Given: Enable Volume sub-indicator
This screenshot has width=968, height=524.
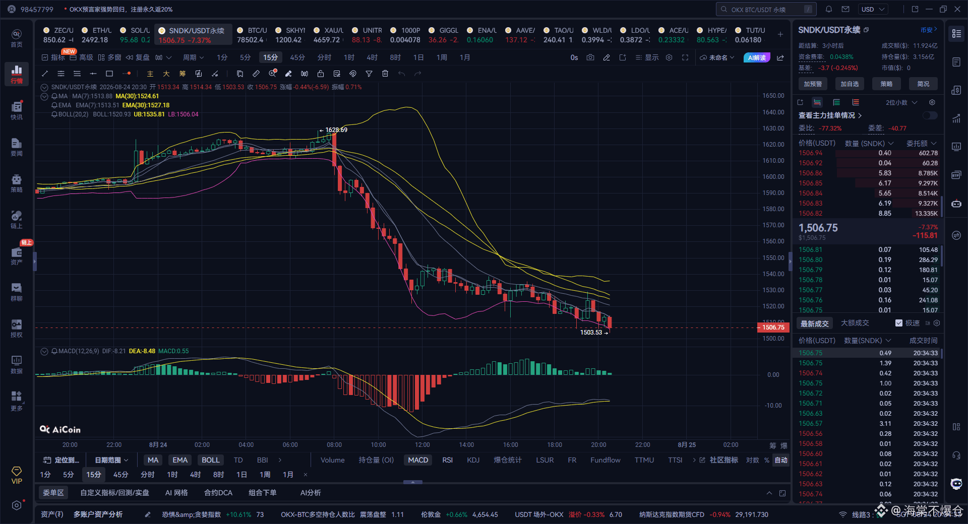Looking at the screenshot, I should pos(333,460).
